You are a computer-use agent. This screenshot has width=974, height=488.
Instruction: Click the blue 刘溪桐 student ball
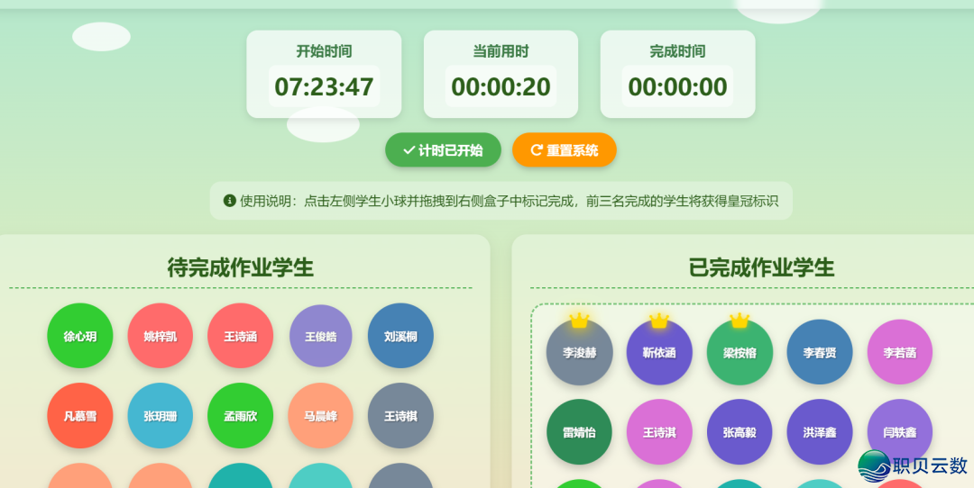pos(400,336)
